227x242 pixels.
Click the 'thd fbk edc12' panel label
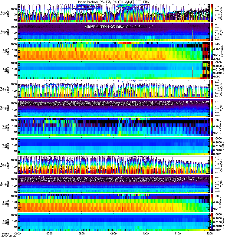6,127
